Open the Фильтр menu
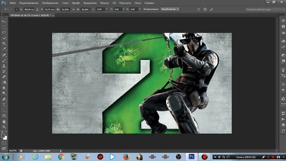This screenshot has width=286, height=161. tap(104, 3)
